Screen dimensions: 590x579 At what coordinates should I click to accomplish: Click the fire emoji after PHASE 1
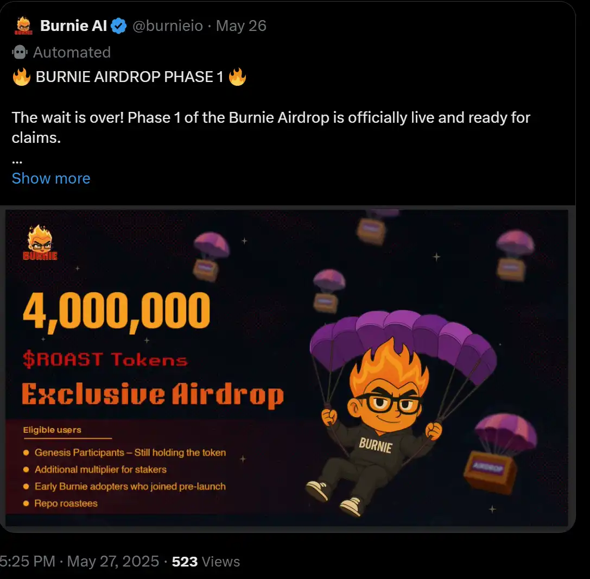click(x=237, y=77)
